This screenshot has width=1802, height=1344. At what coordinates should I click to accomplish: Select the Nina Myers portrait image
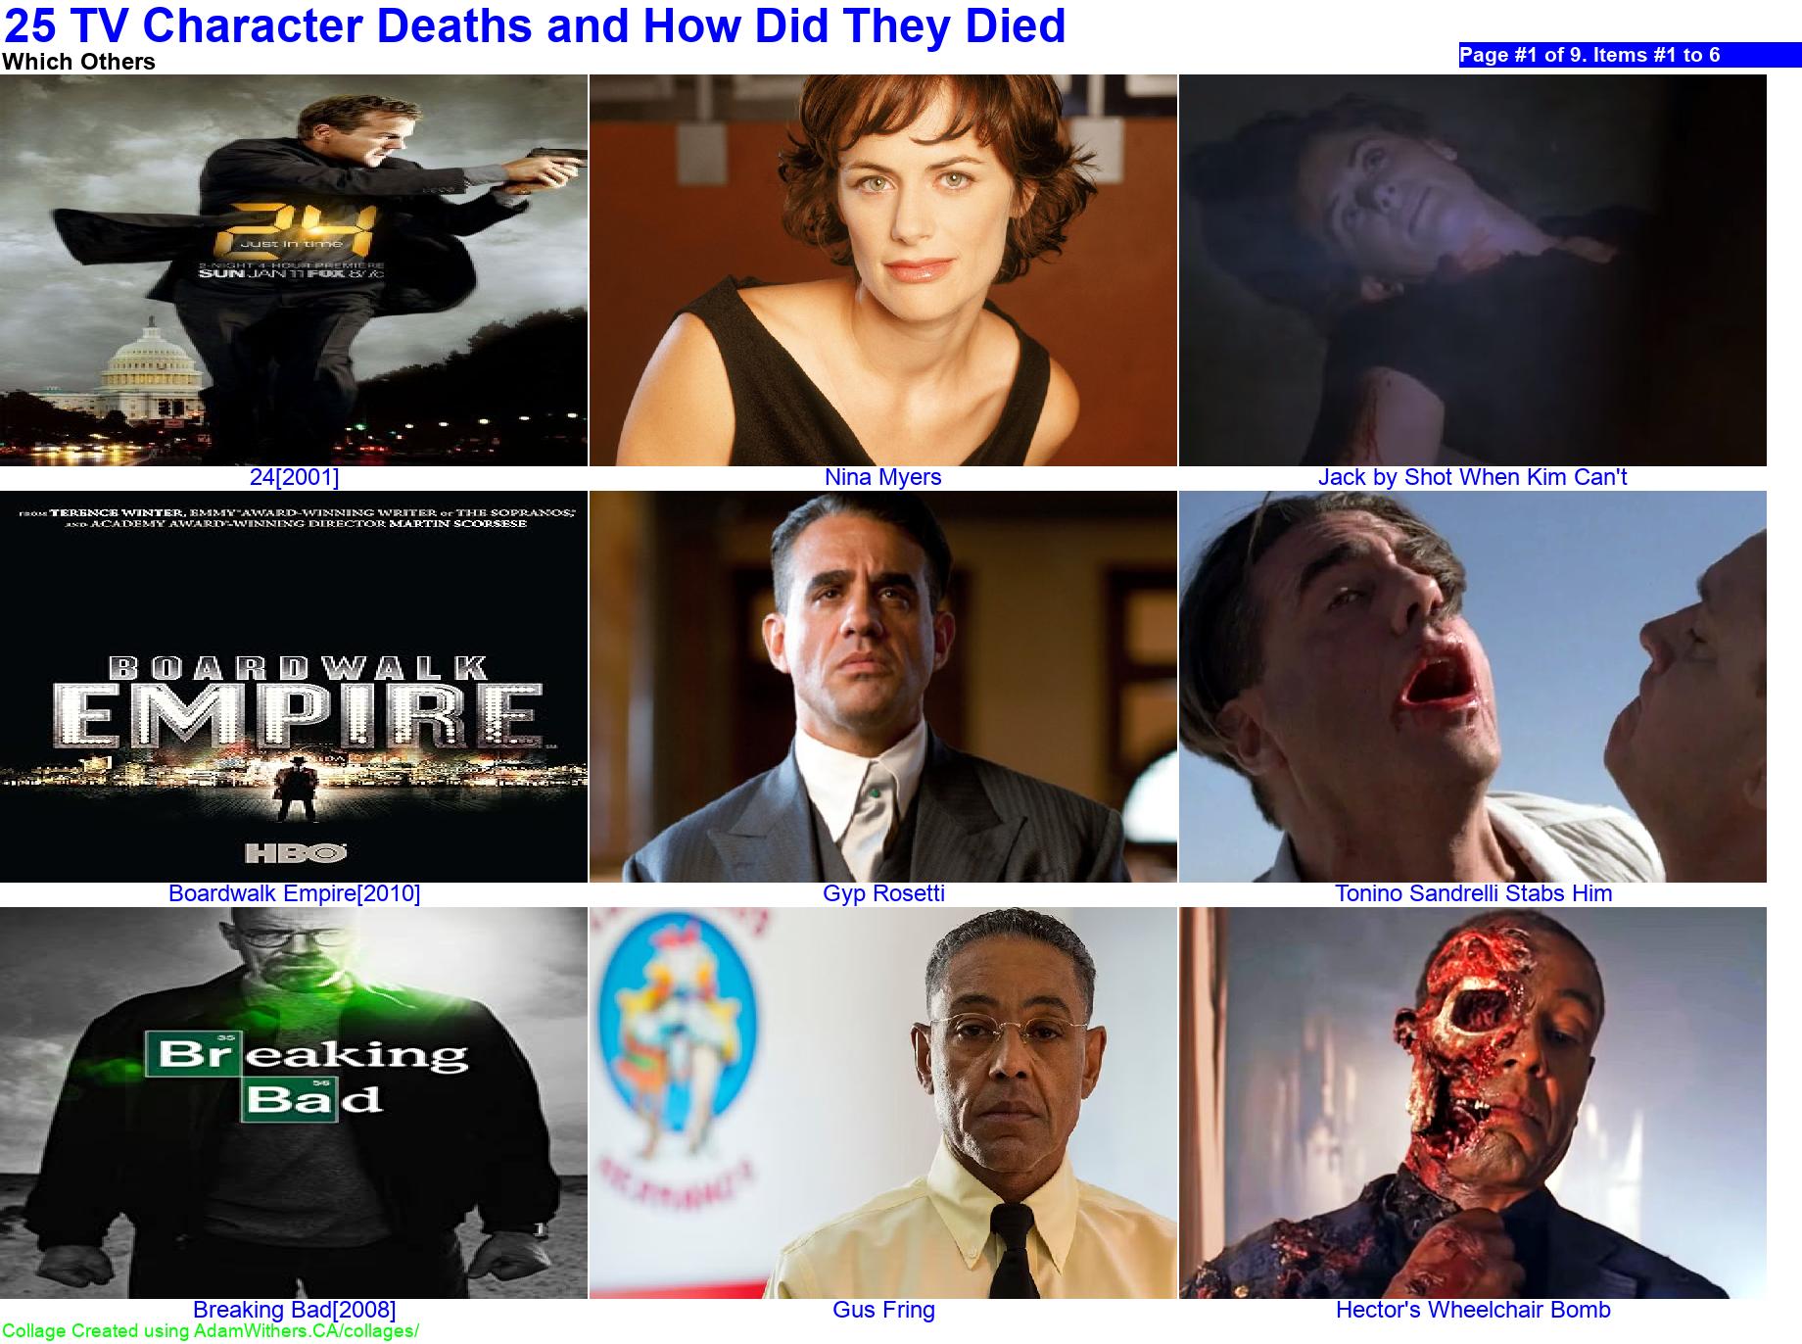[x=883, y=270]
